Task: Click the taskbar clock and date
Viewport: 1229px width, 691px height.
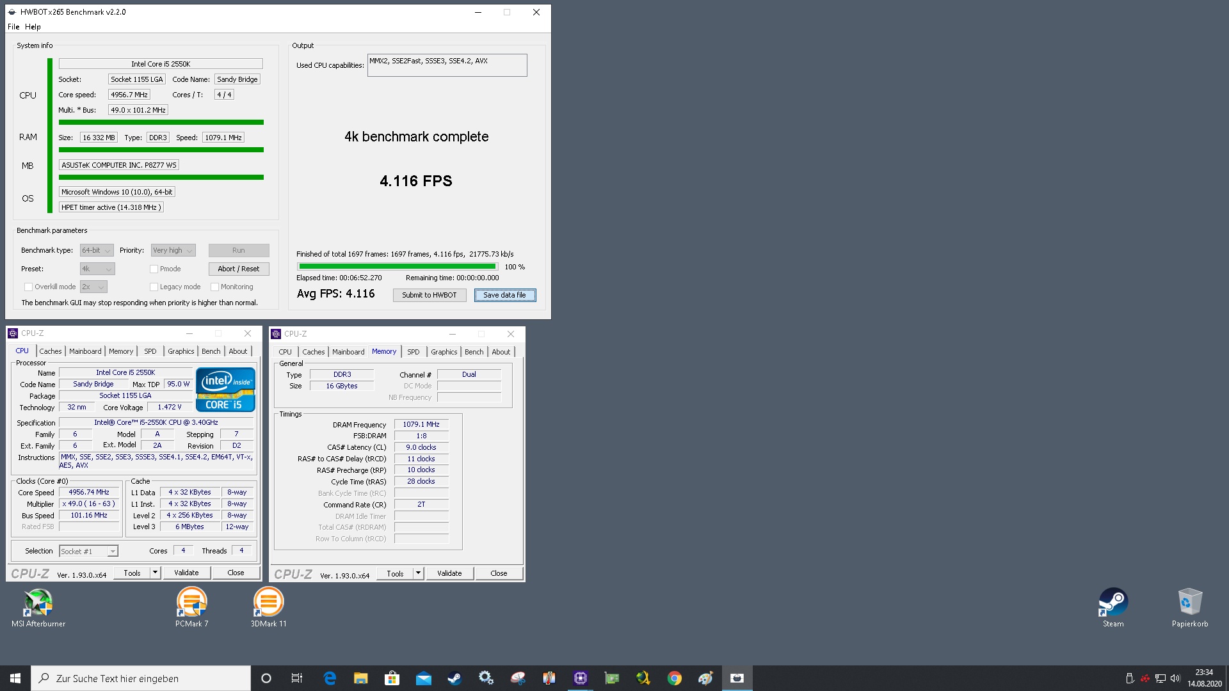Action: [1204, 678]
